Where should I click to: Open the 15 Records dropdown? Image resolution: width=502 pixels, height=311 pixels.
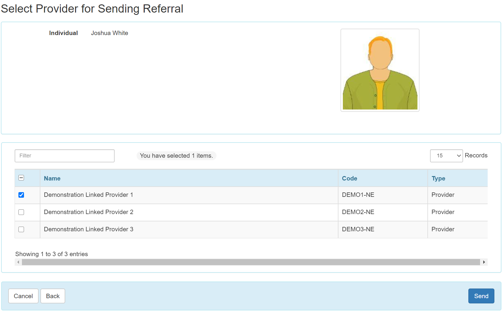(x=446, y=156)
